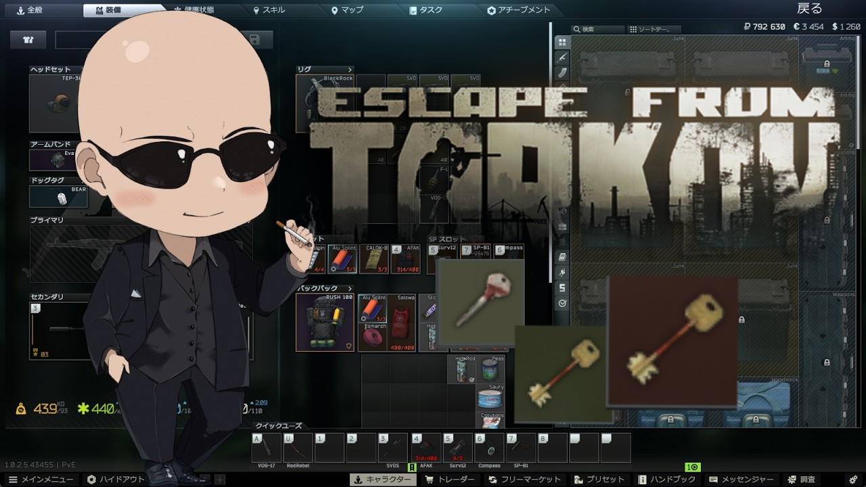
Task: Open the プリセット presets screen
Action: click(598, 480)
